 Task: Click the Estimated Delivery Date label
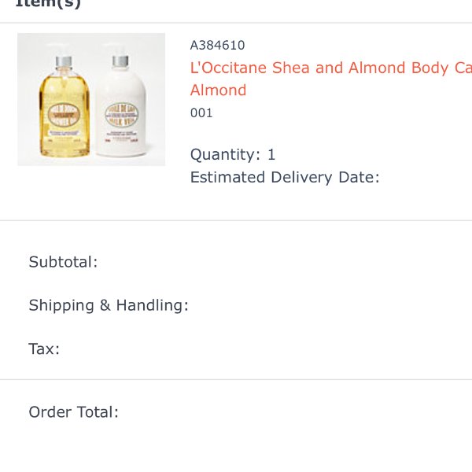(285, 177)
